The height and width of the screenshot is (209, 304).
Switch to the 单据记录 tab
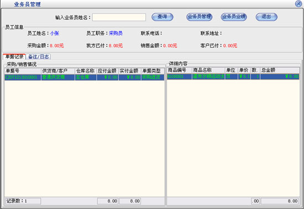(14, 57)
